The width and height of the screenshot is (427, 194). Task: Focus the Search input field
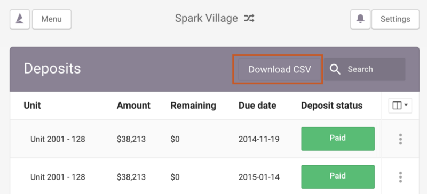click(x=365, y=69)
